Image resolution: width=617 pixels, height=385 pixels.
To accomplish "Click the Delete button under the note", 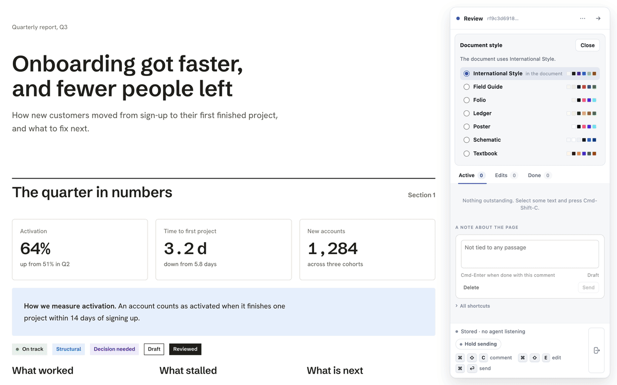I will (x=471, y=287).
